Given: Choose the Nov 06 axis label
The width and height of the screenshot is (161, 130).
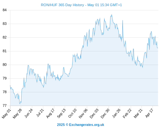Looking at the screenshot, I should pos(83,113).
